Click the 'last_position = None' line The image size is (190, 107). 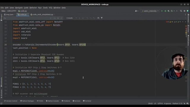tap(25, 48)
